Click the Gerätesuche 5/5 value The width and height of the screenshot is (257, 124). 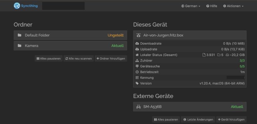click(242, 66)
